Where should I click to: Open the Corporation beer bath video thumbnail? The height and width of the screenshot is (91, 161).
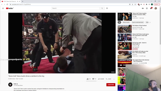(x=125, y=37)
